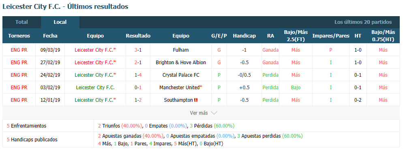Click the Impares/Pares column header
This screenshot has height=151, width=403.
(x=331, y=36)
